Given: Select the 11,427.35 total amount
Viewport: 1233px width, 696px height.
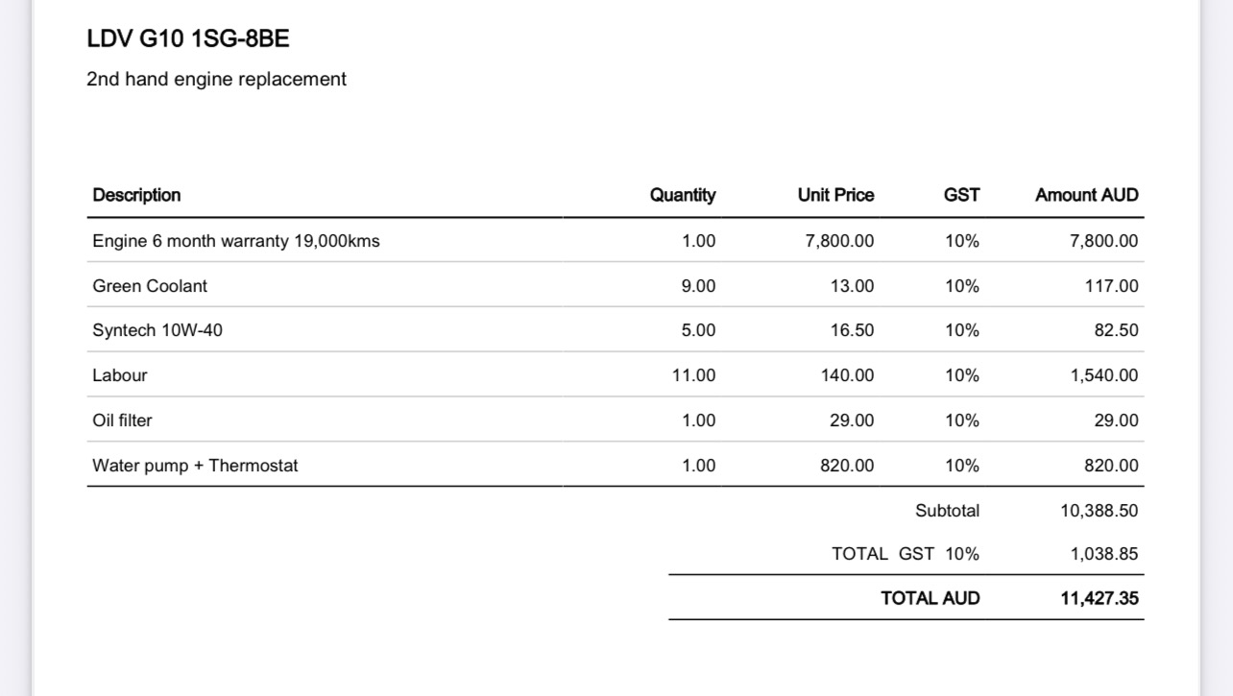Looking at the screenshot, I should click(1100, 598).
